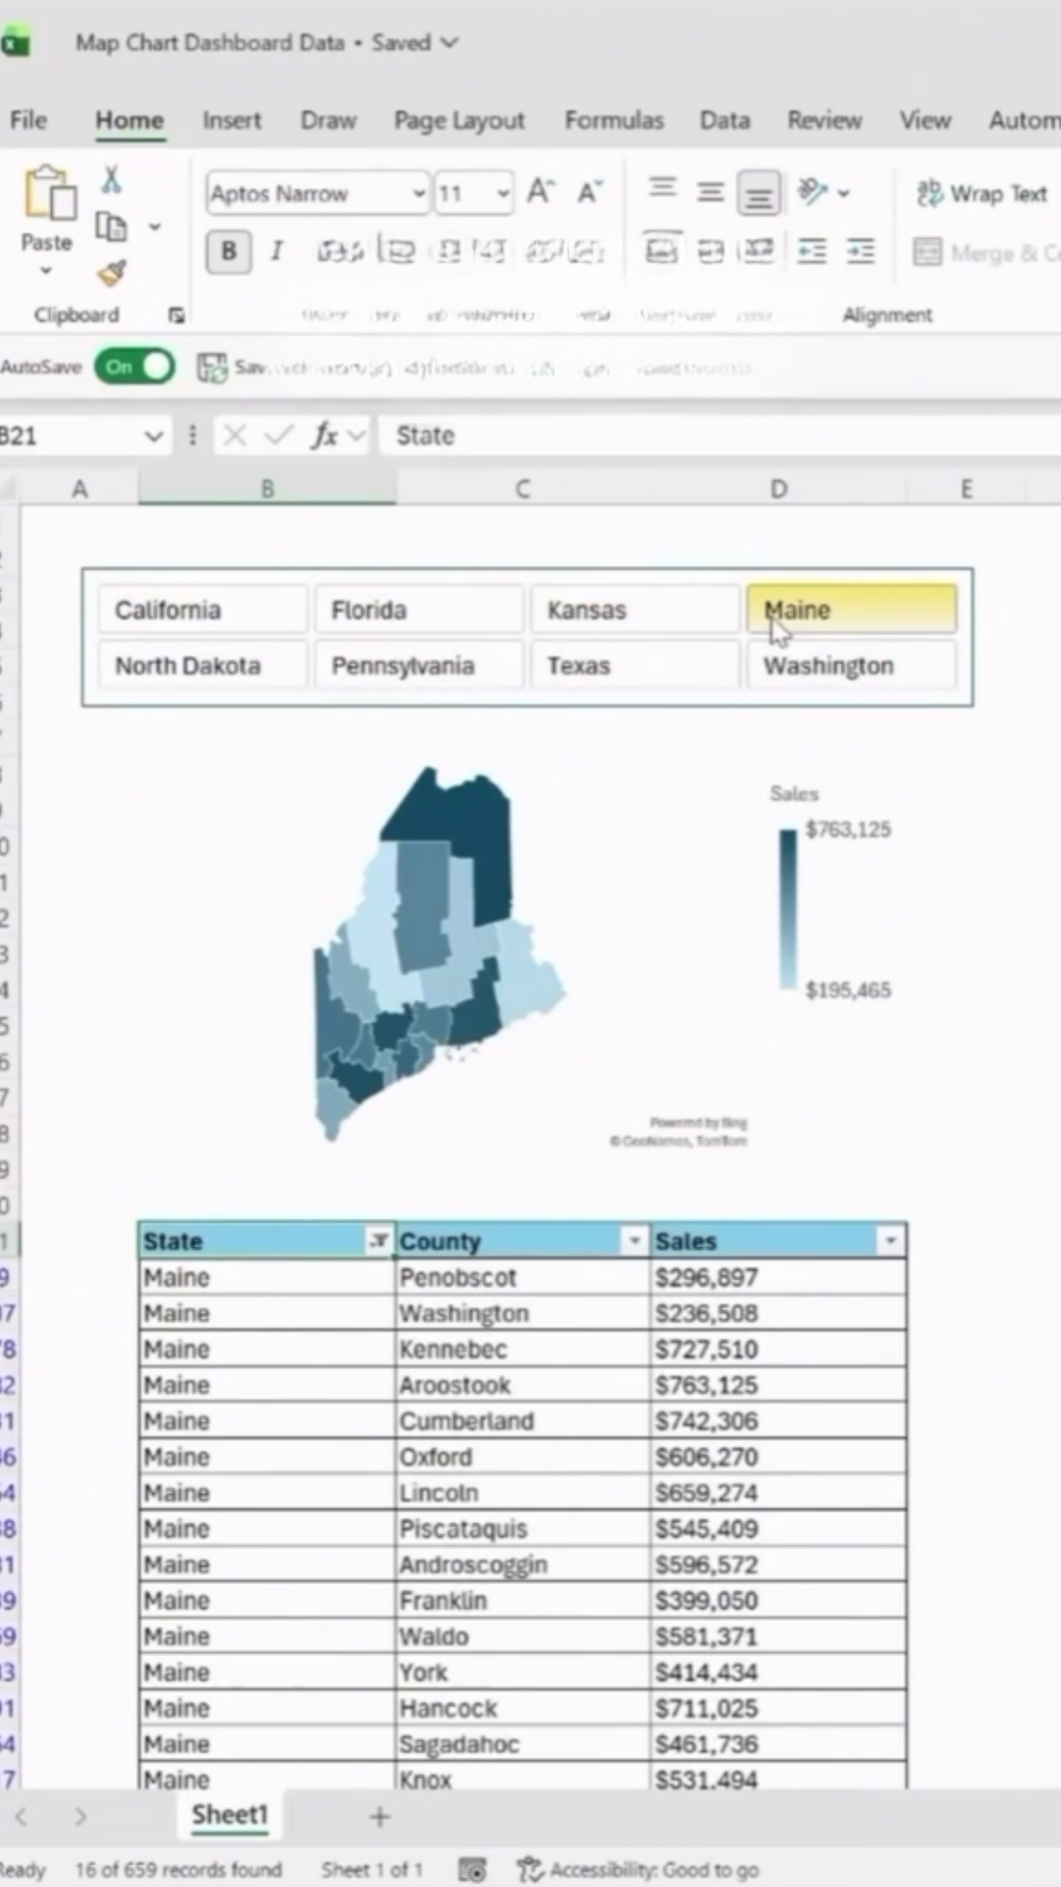Image resolution: width=1061 pixels, height=1887 pixels.
Task: Toggle Bold formatting
Action: (228, 252)
